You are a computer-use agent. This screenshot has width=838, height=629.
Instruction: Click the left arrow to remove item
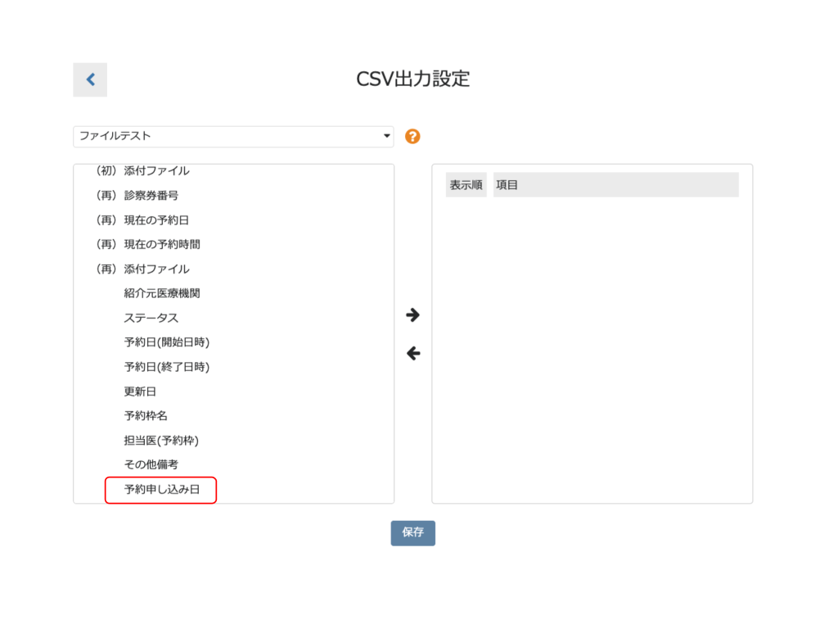click(413, 354)
